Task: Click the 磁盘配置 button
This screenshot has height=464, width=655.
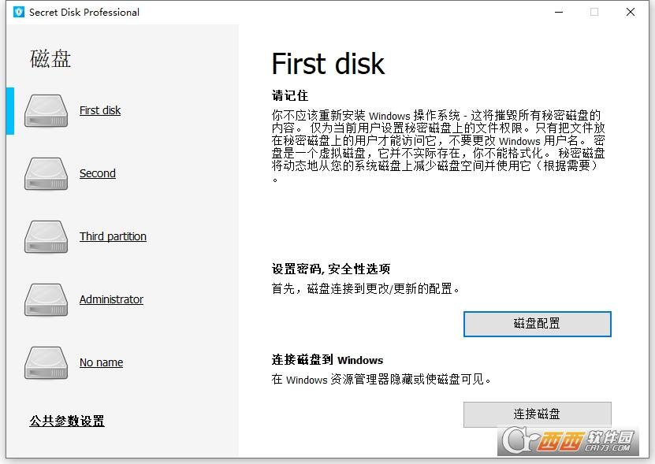Action: click(538, 324)
